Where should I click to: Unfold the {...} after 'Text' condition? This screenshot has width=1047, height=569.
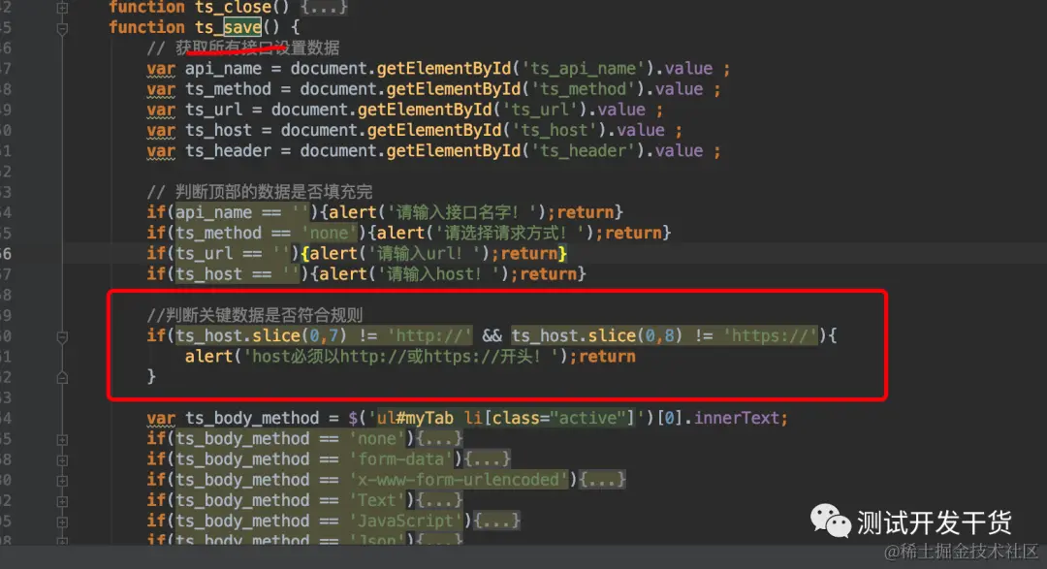tap(439, 501)
